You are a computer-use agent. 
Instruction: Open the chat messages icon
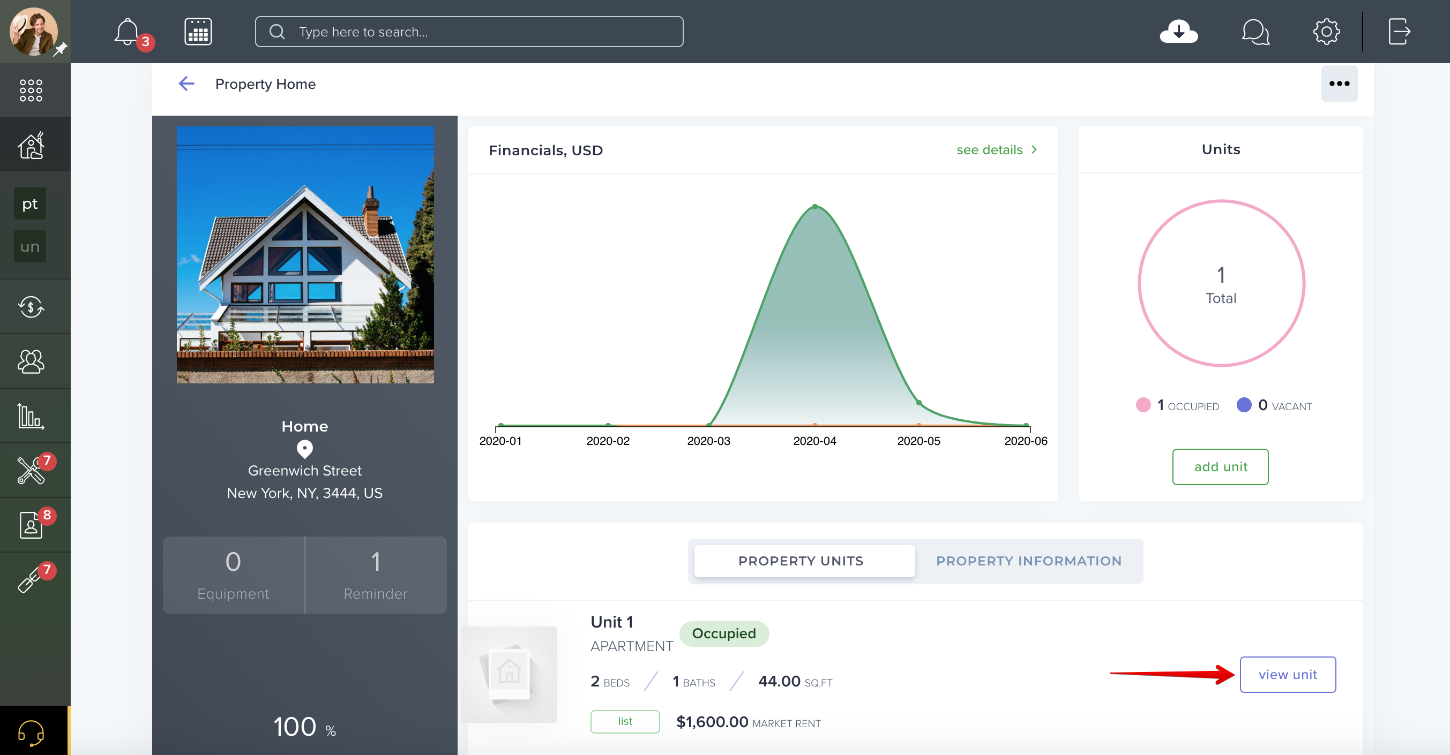[1255, 32]
